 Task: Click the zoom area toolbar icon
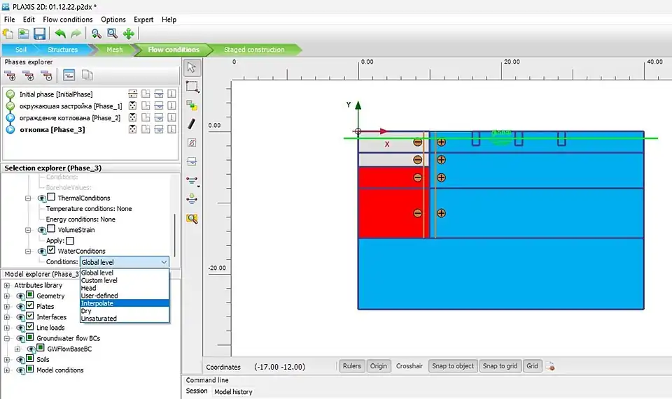[x=112, y=34]
